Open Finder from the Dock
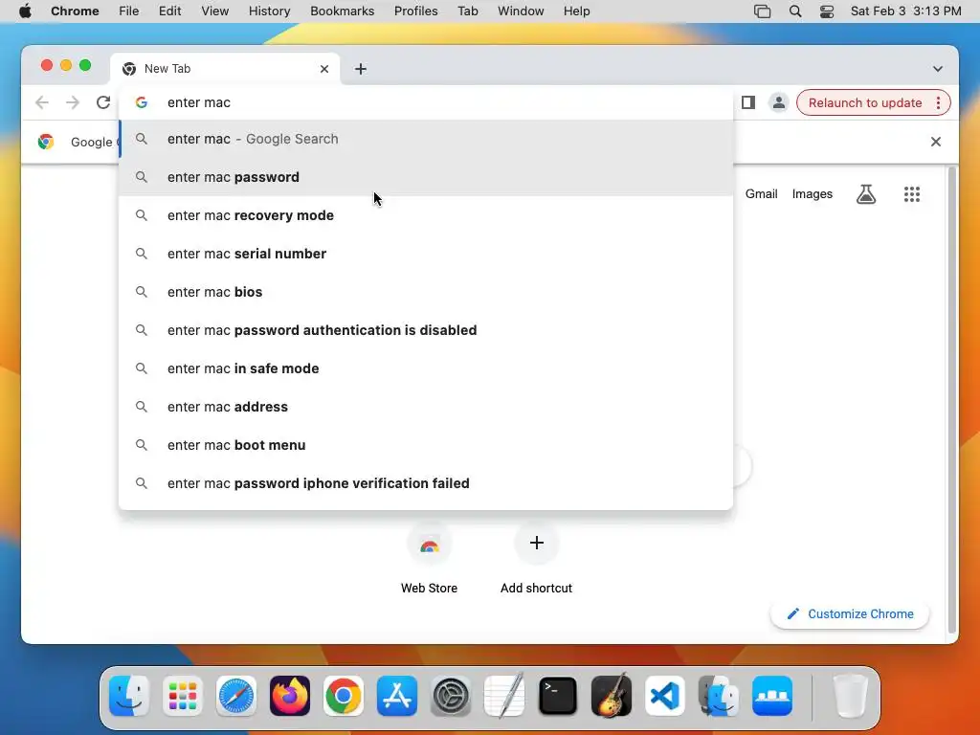Screen dimensions: 980x735 click(129, 696)
